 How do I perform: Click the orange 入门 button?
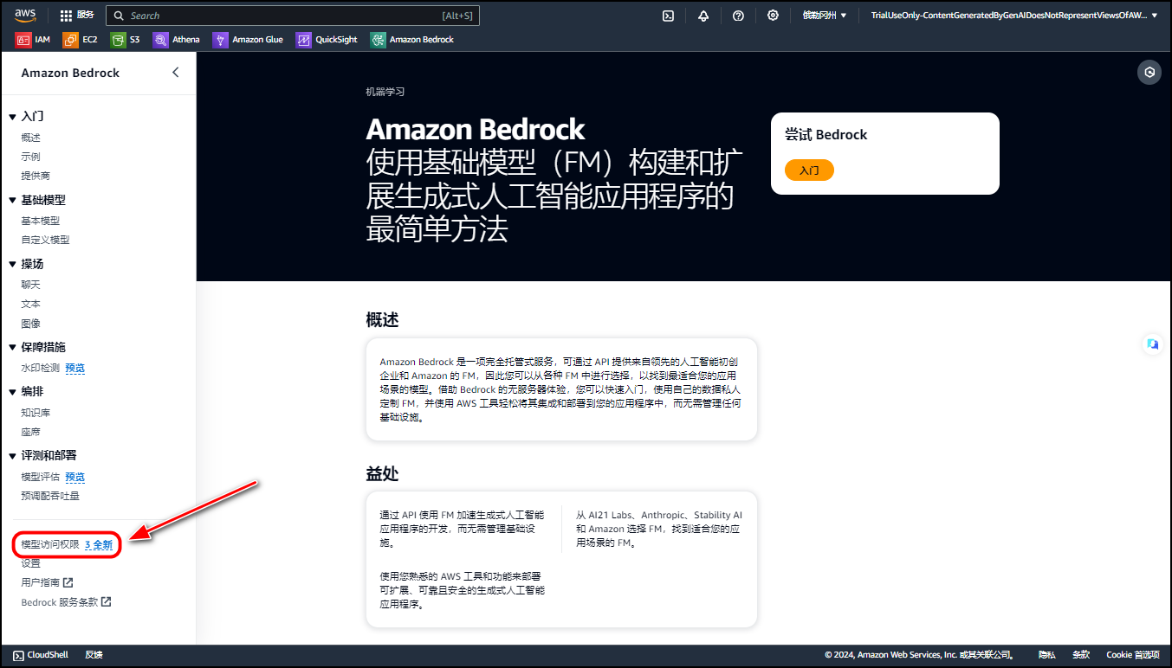pos(809,170)
